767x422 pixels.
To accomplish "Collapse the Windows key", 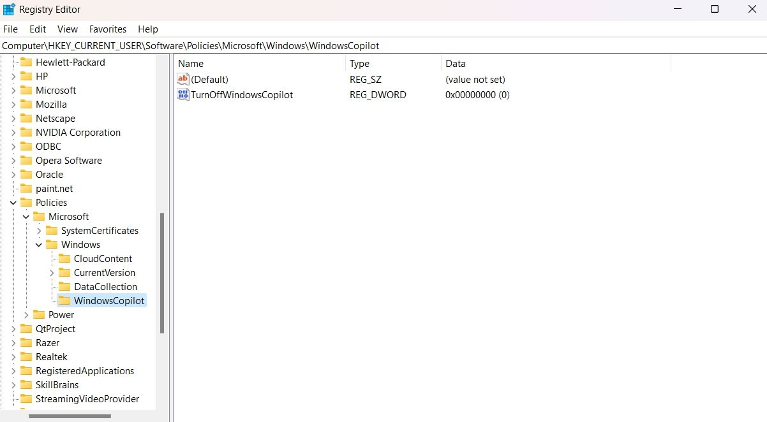I will (x=39, y=245).
